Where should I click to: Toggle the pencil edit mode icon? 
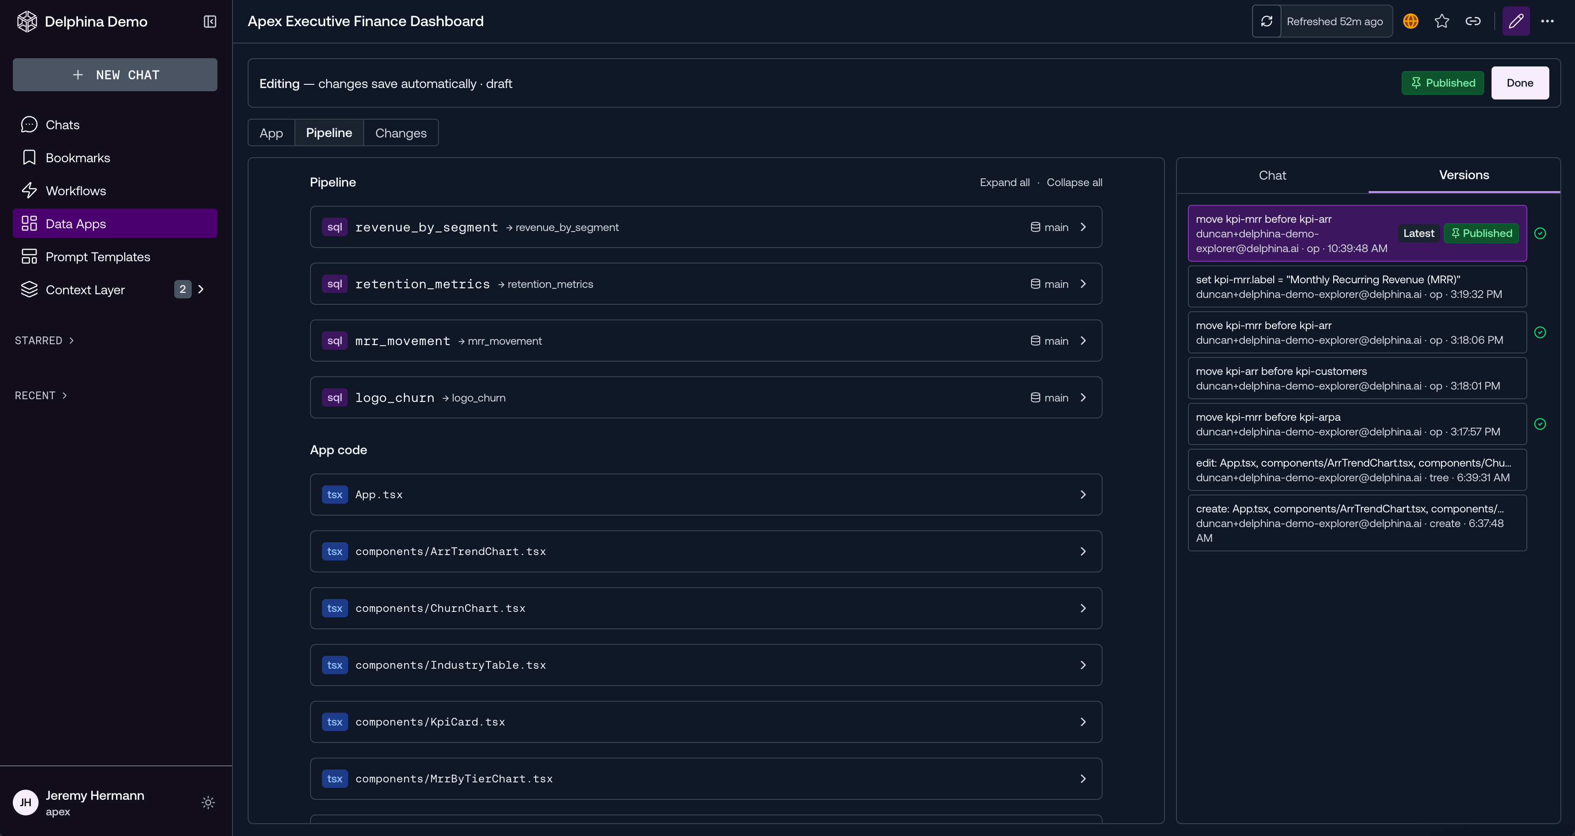pyautogui.click(x=1516, y=22)
